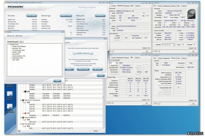Click the View Details button
The height and width of the screenshot is (136, 205).
click(x=97, y=69)
